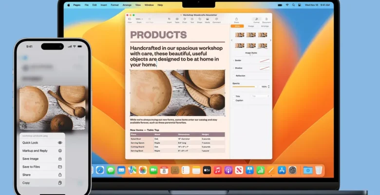Open Control Center from menu bar
The width and height of the screenshot is (380, 195).
[x=300, y=5]
